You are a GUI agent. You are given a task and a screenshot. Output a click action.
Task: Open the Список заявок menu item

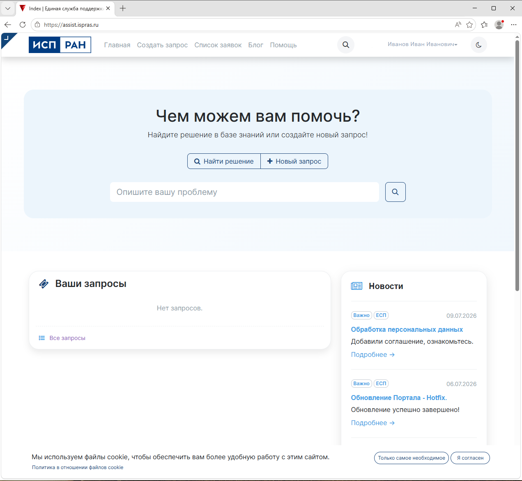pos(218,45)
